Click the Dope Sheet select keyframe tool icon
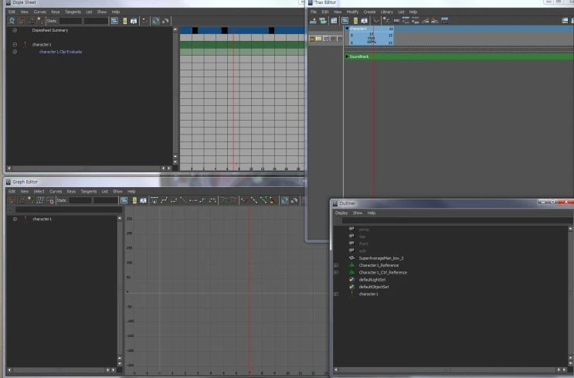574x378 pixels. (12, 21)
